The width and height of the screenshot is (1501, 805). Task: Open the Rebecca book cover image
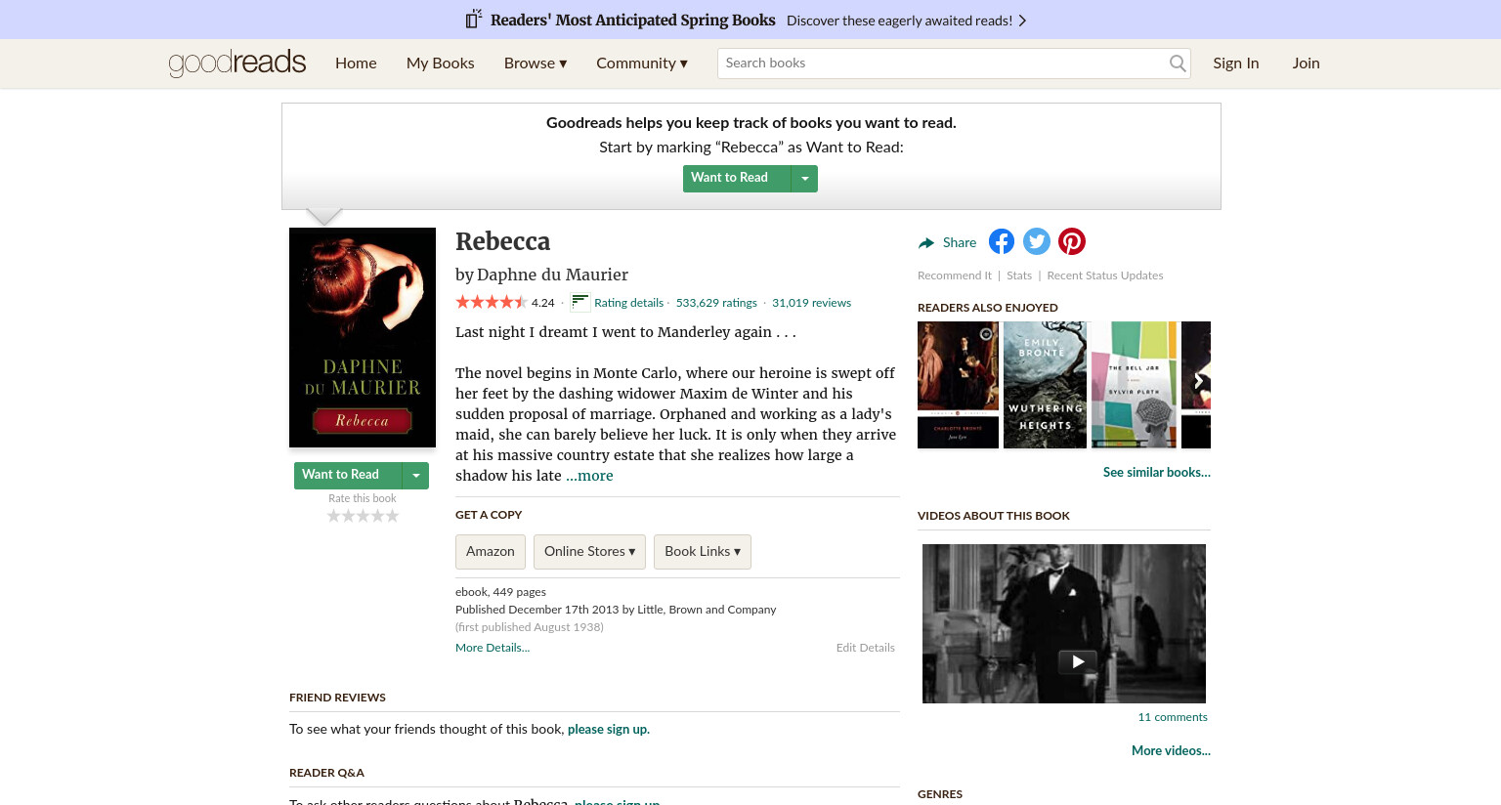[x=363, y=337]
